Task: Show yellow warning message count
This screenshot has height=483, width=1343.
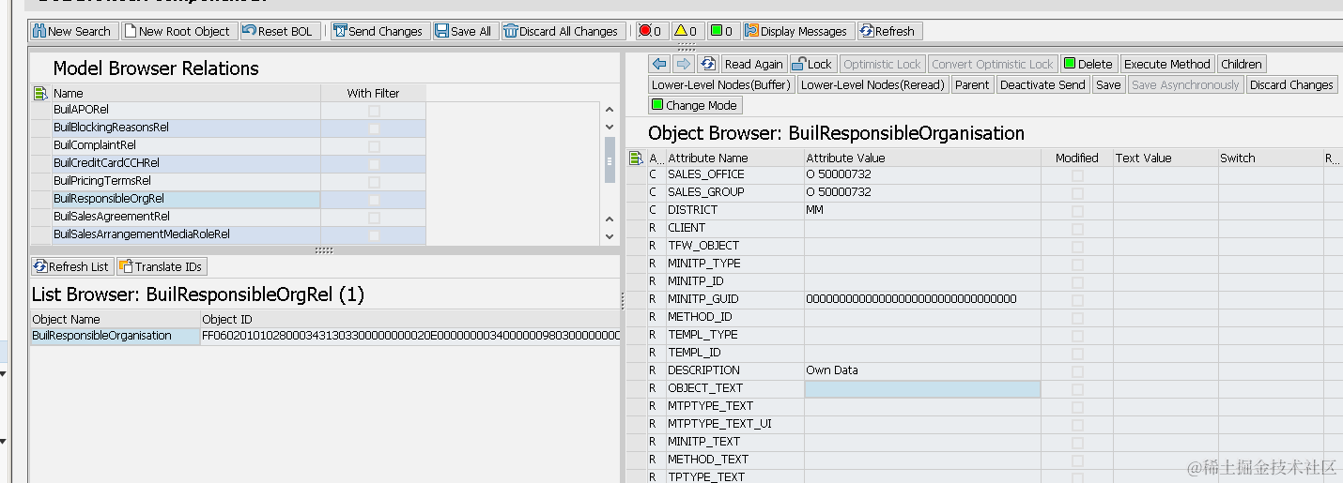Action: click(x=686, y=31)
